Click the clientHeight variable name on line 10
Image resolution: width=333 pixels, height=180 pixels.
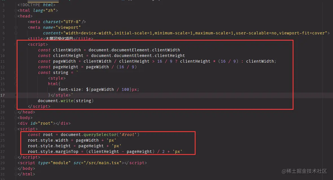[68, 56]
